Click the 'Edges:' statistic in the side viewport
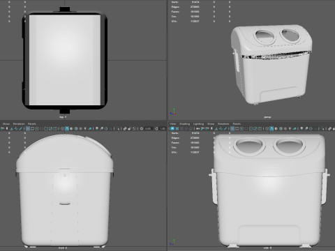The image size is (335, 251). tap(175, 138)
